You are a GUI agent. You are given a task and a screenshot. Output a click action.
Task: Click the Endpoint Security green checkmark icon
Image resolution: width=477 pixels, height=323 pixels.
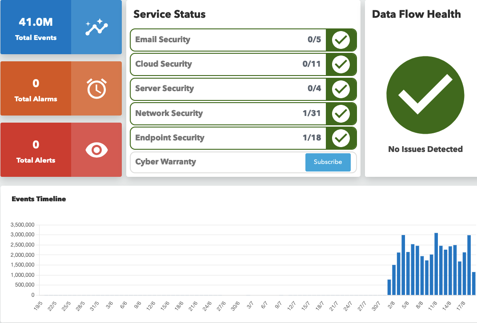click(x=341, y=138)
